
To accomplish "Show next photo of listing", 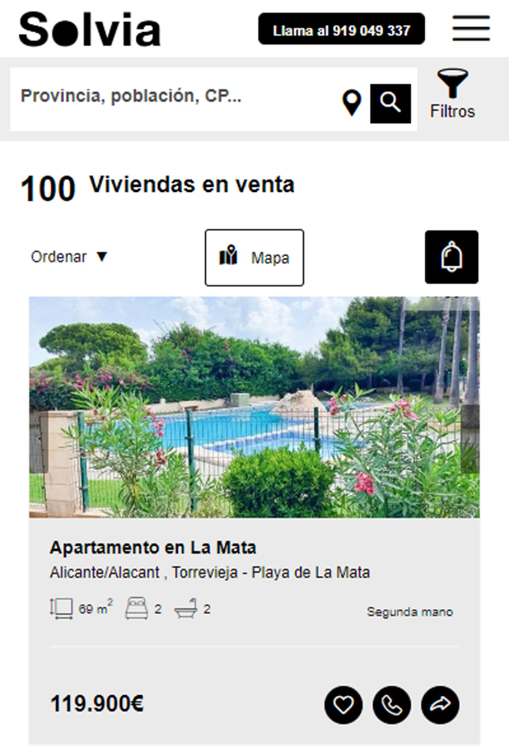I will pos(470,439).
